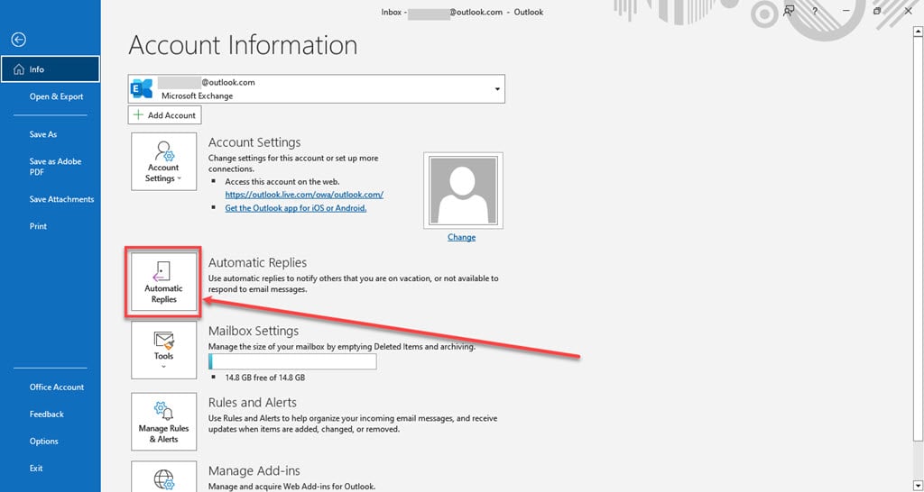
Task: Click the Automatic Replies heading text
Action: coord(257,262)
